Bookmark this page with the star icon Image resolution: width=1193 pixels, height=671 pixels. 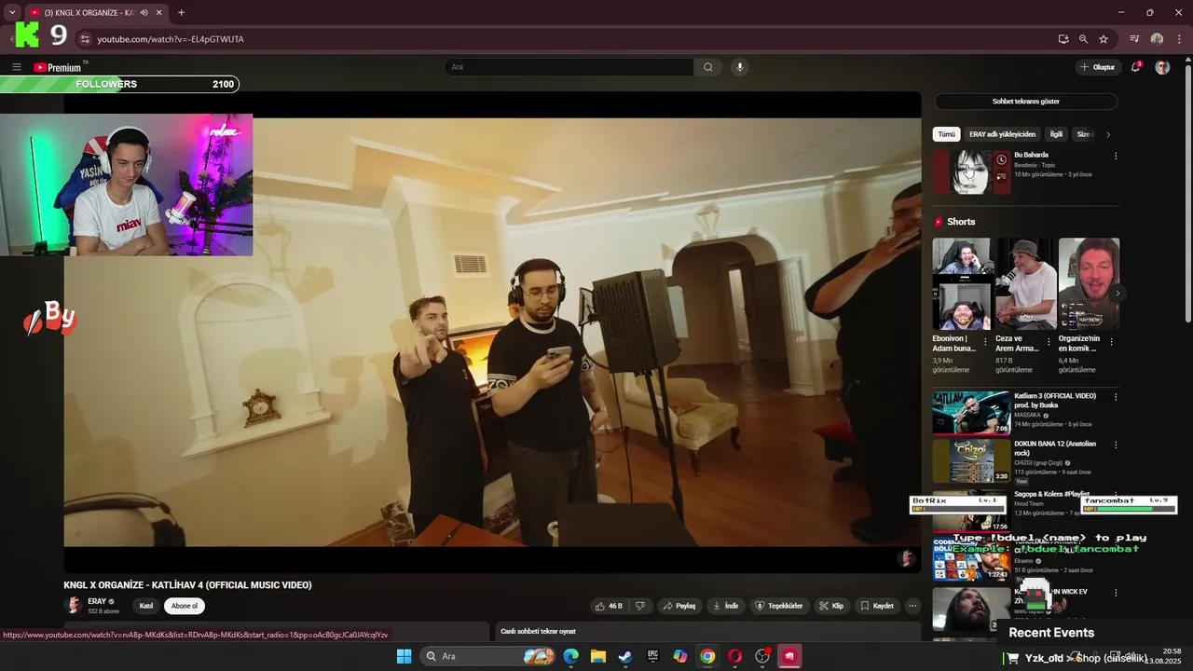point(1104,39)
